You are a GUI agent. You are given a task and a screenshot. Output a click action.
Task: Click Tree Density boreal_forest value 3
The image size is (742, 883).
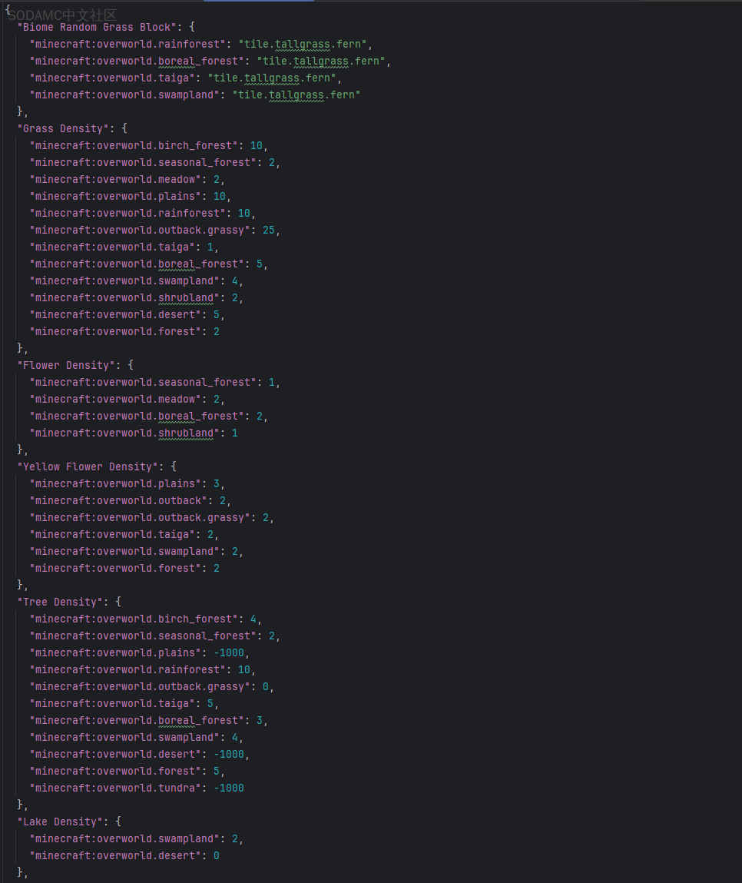[x=260, y=719]
